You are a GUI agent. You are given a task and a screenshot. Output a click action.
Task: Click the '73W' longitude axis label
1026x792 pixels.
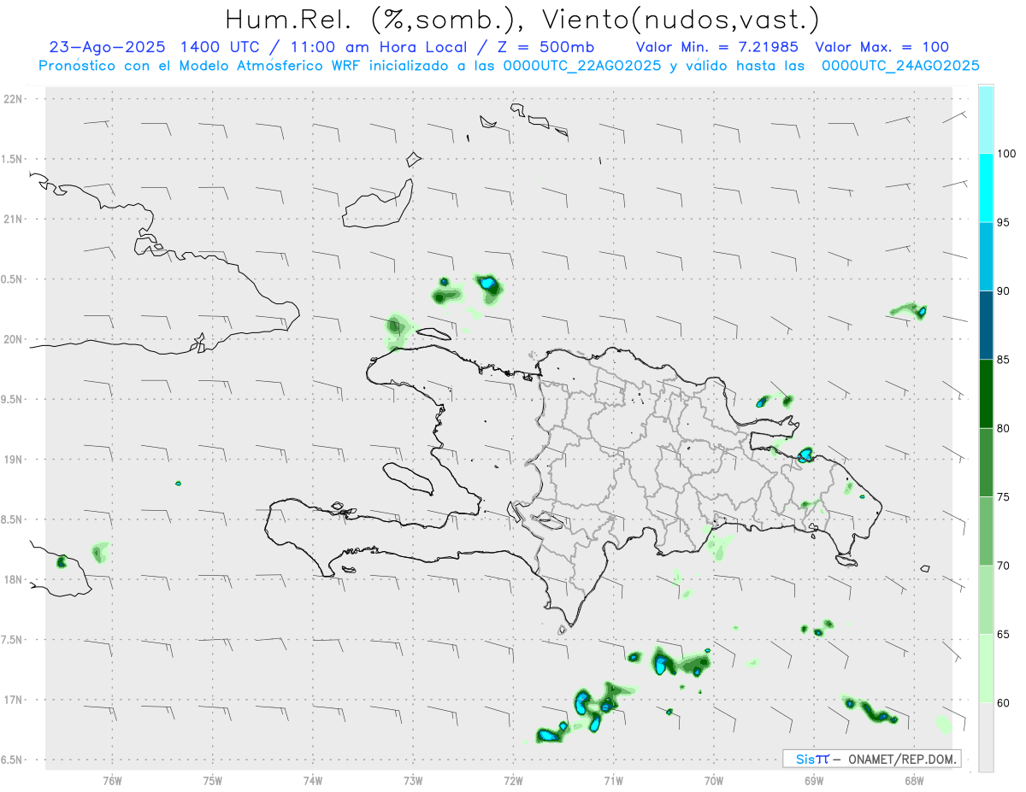(413, 780)
